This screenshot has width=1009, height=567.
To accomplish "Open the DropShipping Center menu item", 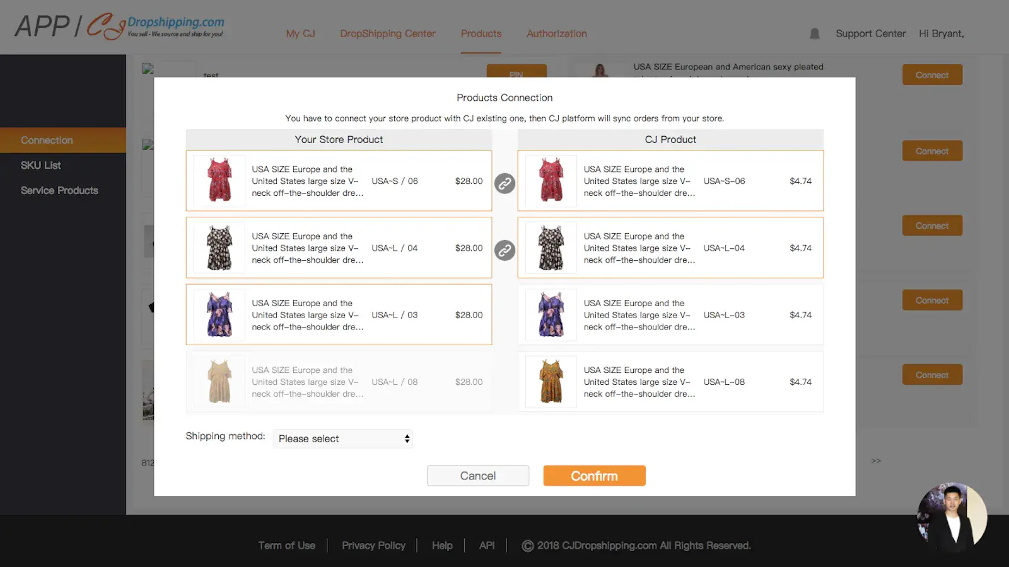I will tap(387, 33).
